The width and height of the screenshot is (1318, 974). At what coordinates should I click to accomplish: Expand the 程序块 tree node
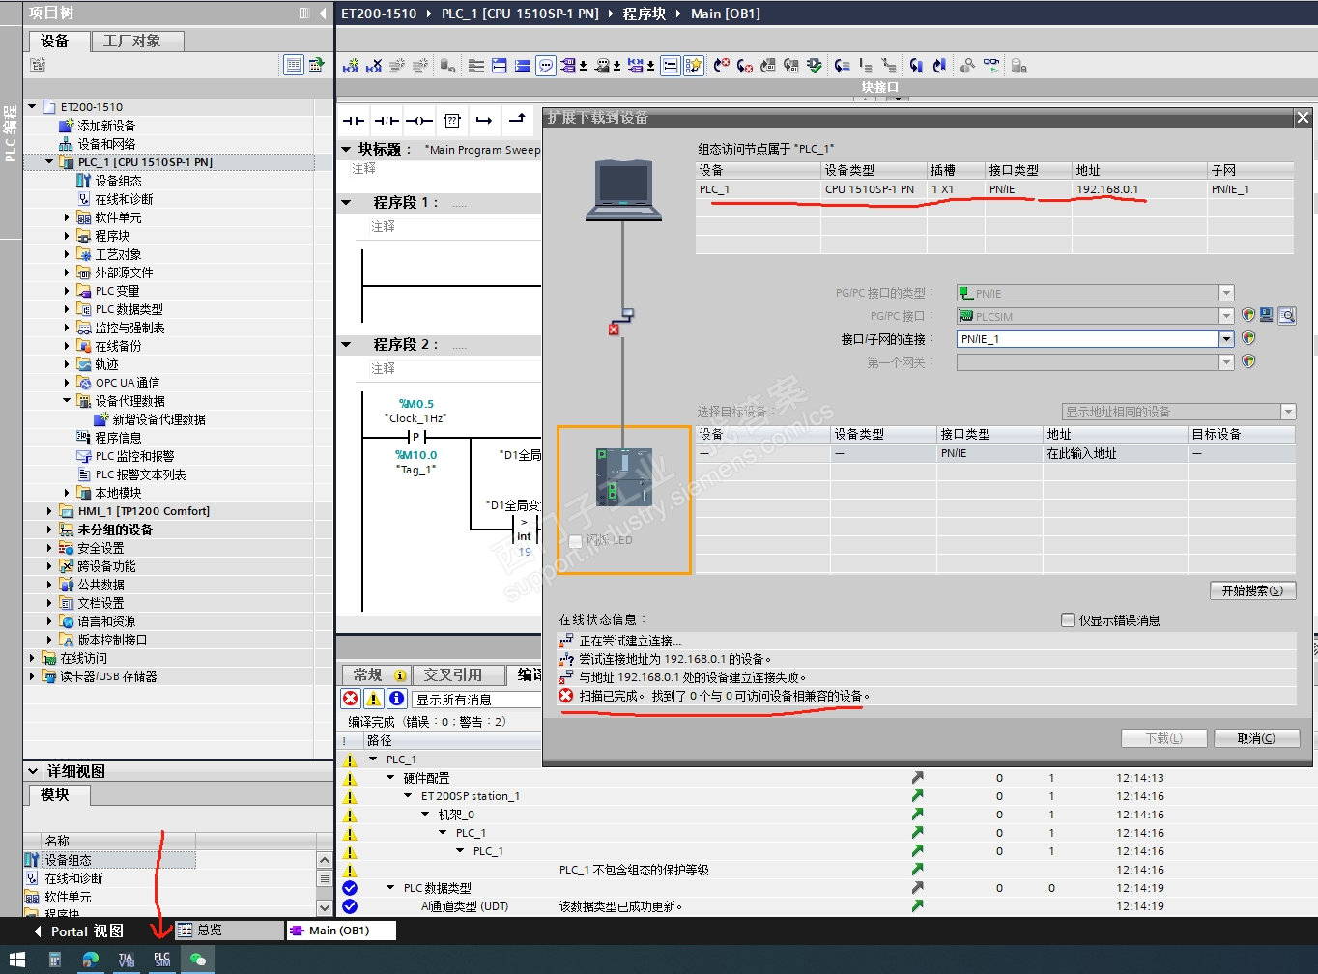click(67, 236)
